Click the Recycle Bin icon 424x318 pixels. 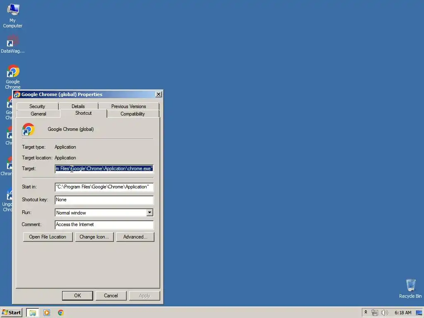click(410, 289)
